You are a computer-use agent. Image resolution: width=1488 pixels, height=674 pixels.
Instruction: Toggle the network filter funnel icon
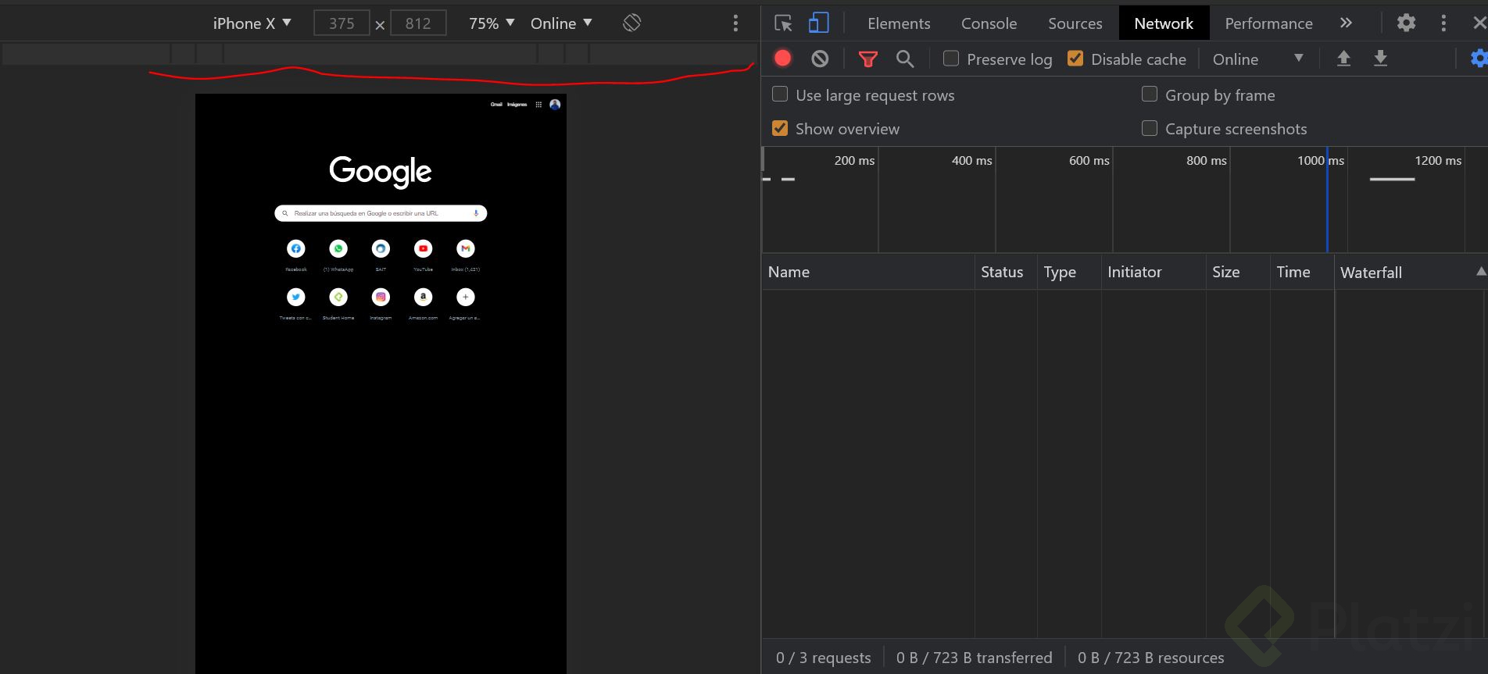867,59
